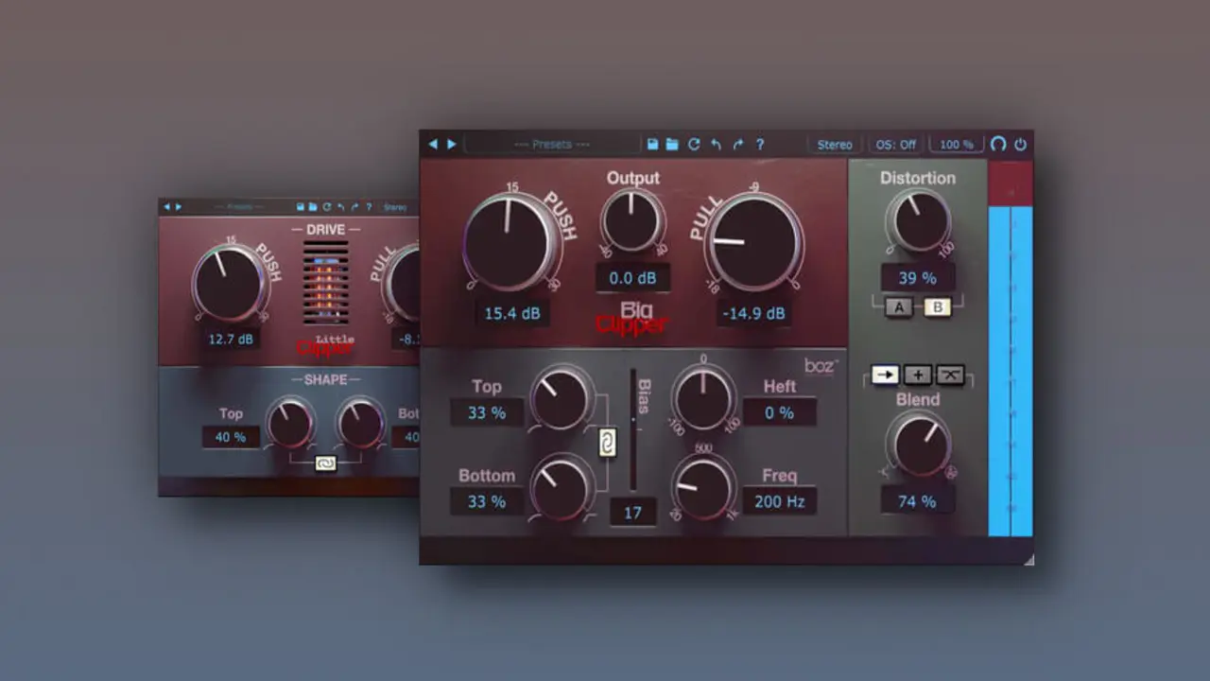1210x681 pixels.
Task: Open preset folder icon in Little Clipper
Action: [313, 206]
